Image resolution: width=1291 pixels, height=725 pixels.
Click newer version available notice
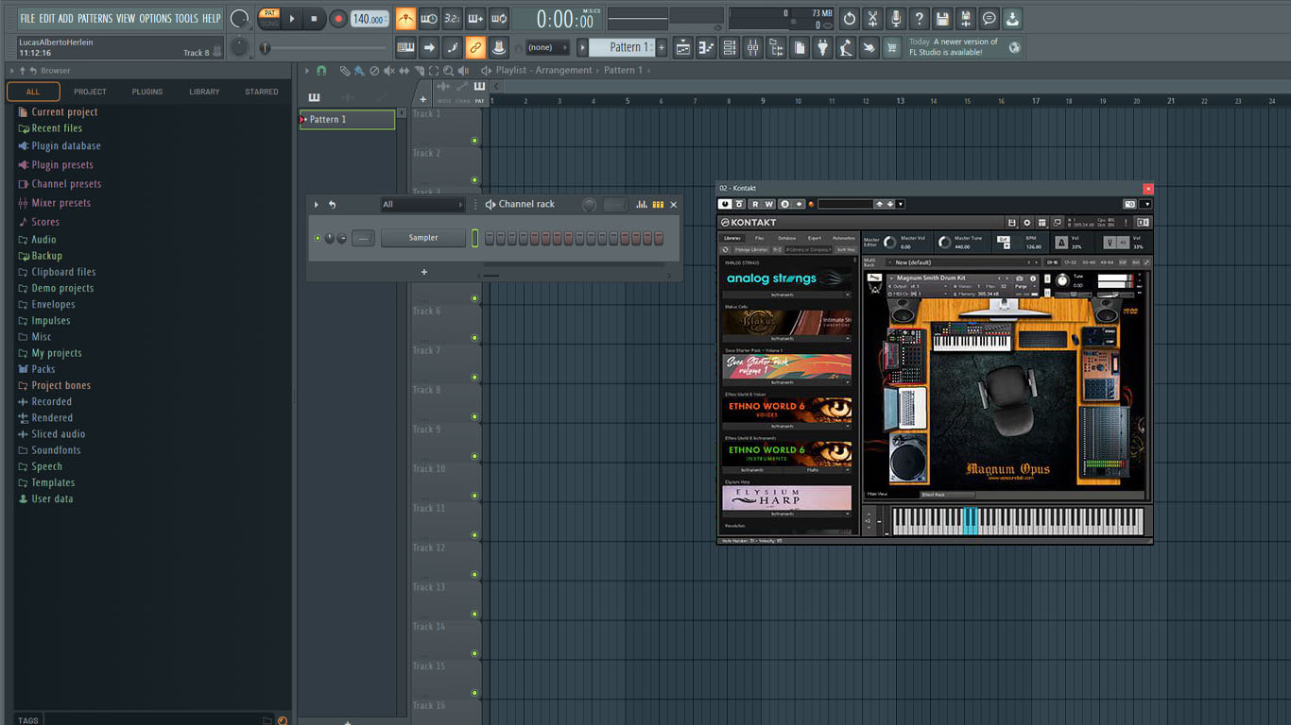[x=964, y=47]
